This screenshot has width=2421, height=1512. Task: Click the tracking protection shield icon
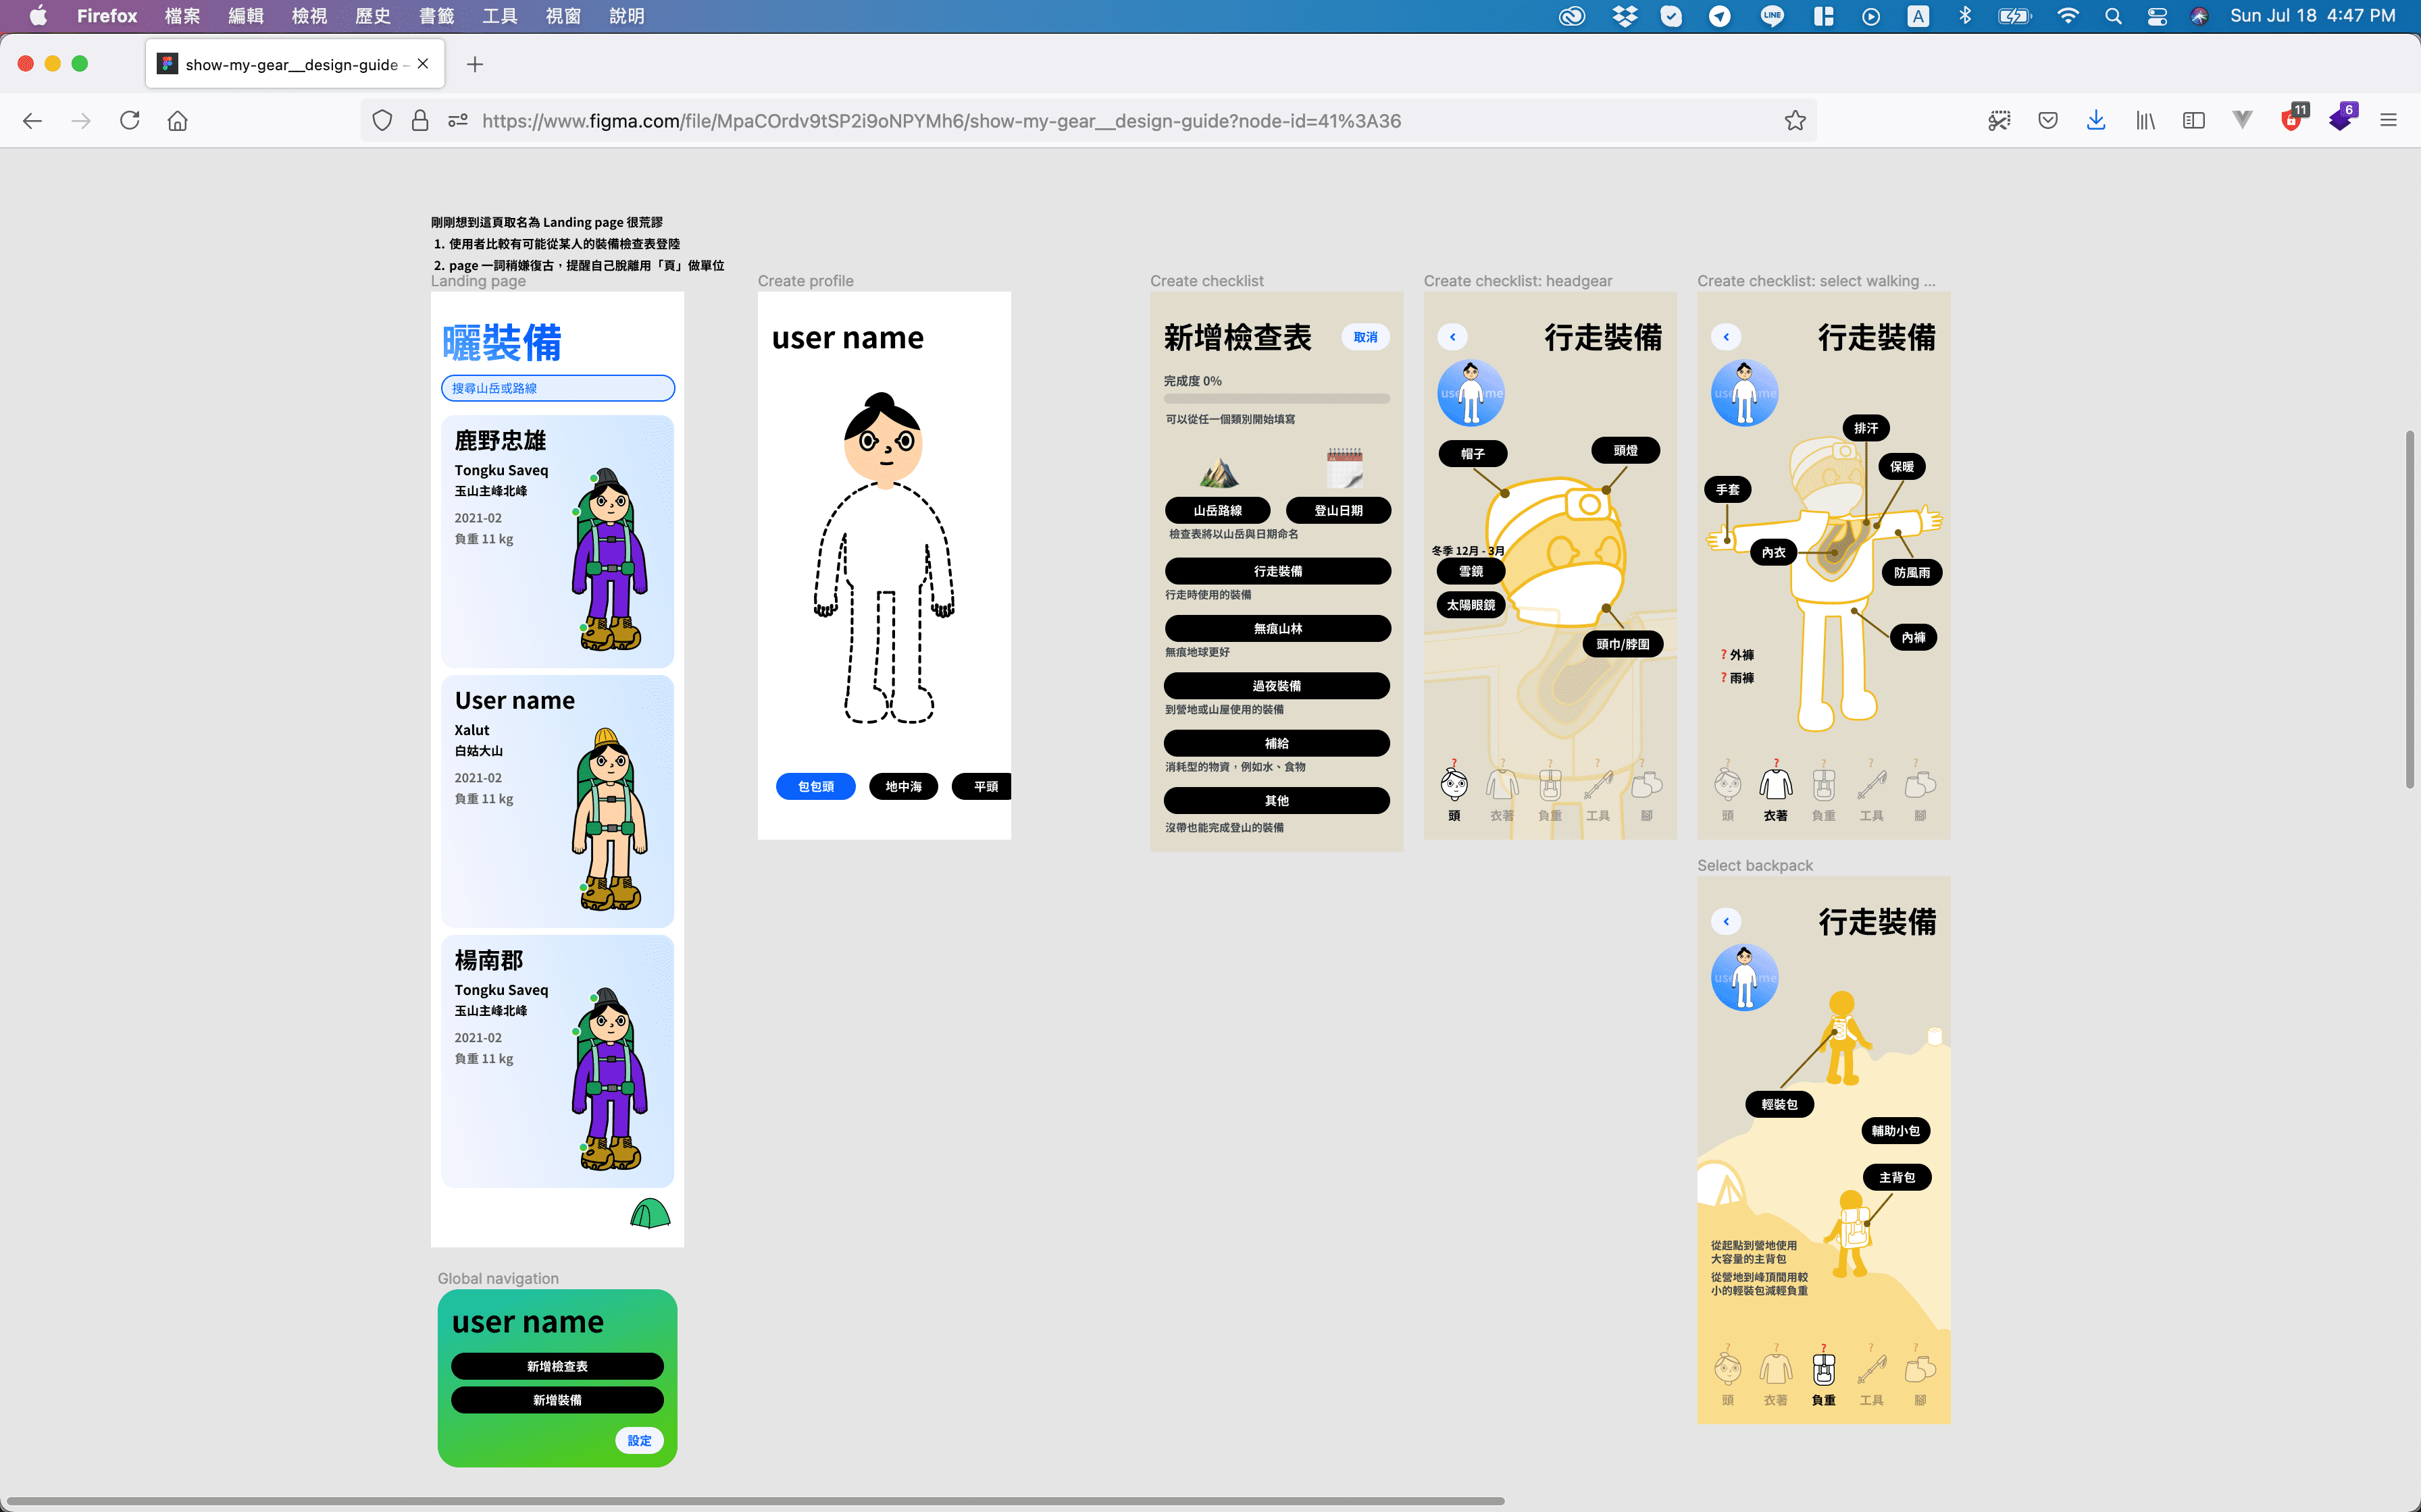pos(382,121)
